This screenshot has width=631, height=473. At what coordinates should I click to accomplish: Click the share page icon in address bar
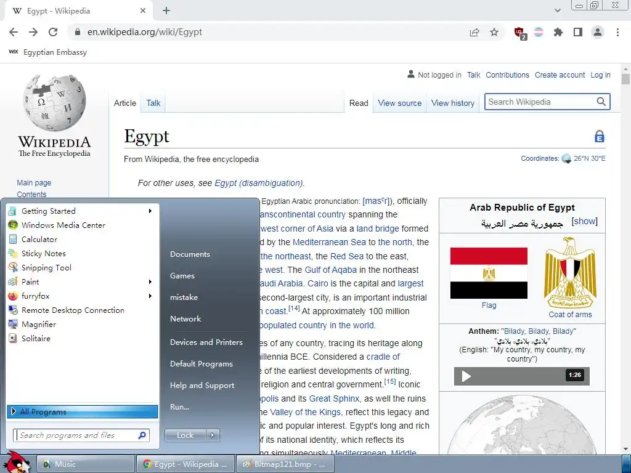[x=474, y=33]
